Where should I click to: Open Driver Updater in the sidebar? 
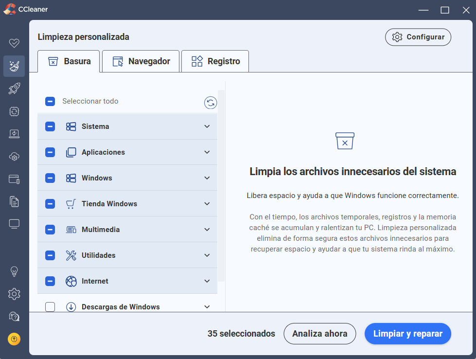point(14,111)
